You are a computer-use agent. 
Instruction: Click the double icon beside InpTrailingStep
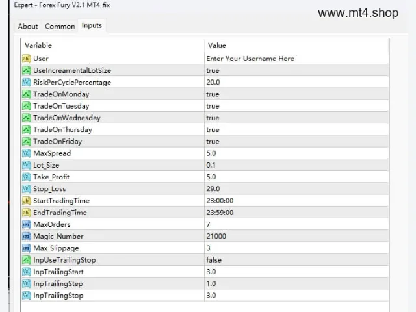click(26, 283)
